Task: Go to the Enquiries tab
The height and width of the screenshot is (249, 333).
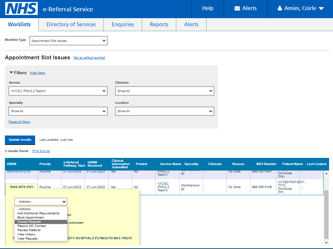Action: tap(123, 24)
